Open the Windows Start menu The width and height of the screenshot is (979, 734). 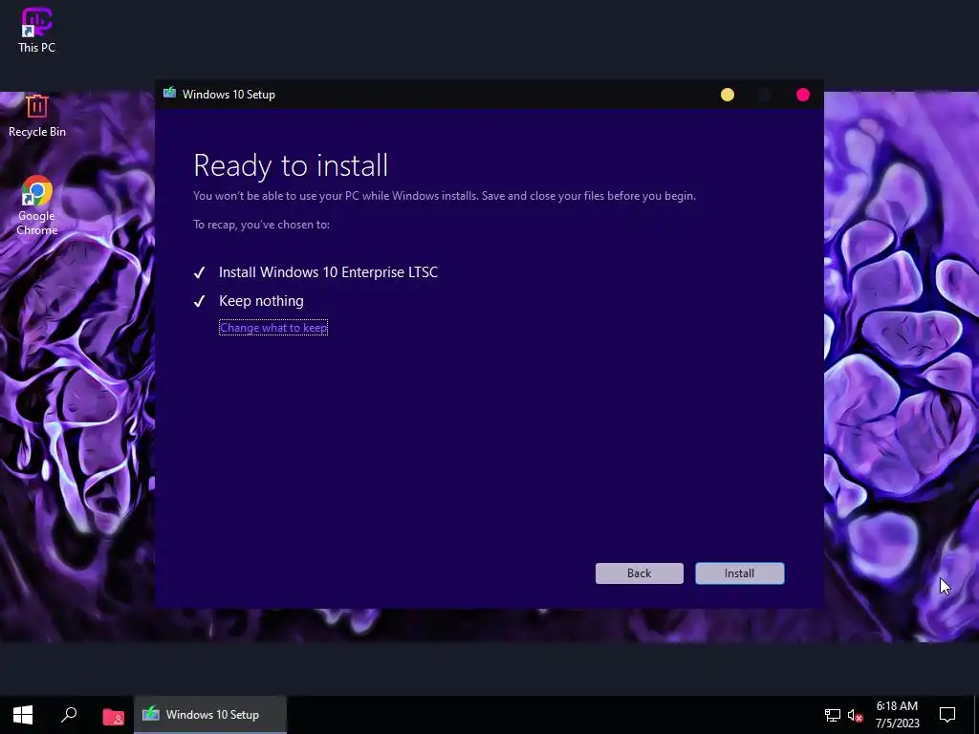23,715
